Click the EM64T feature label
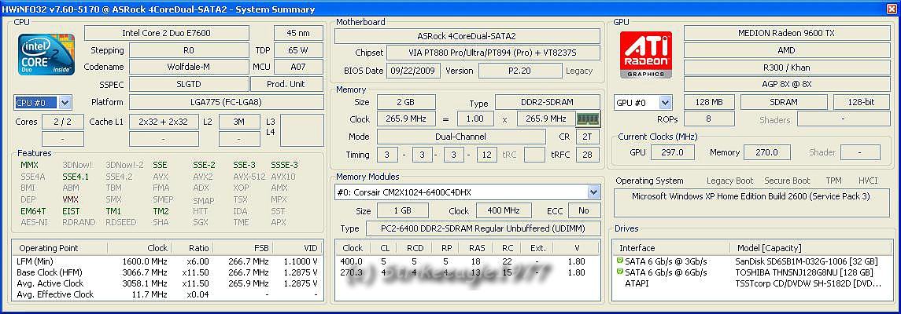This screenshot has width=901, height=314. [33, 211]
